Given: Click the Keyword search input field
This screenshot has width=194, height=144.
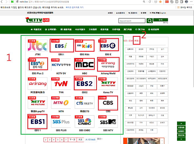Looking at the screenshot, I should click(x=132, y=21).
